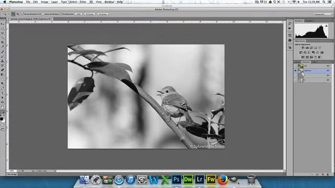Open the Image menu

click(44, 2)
